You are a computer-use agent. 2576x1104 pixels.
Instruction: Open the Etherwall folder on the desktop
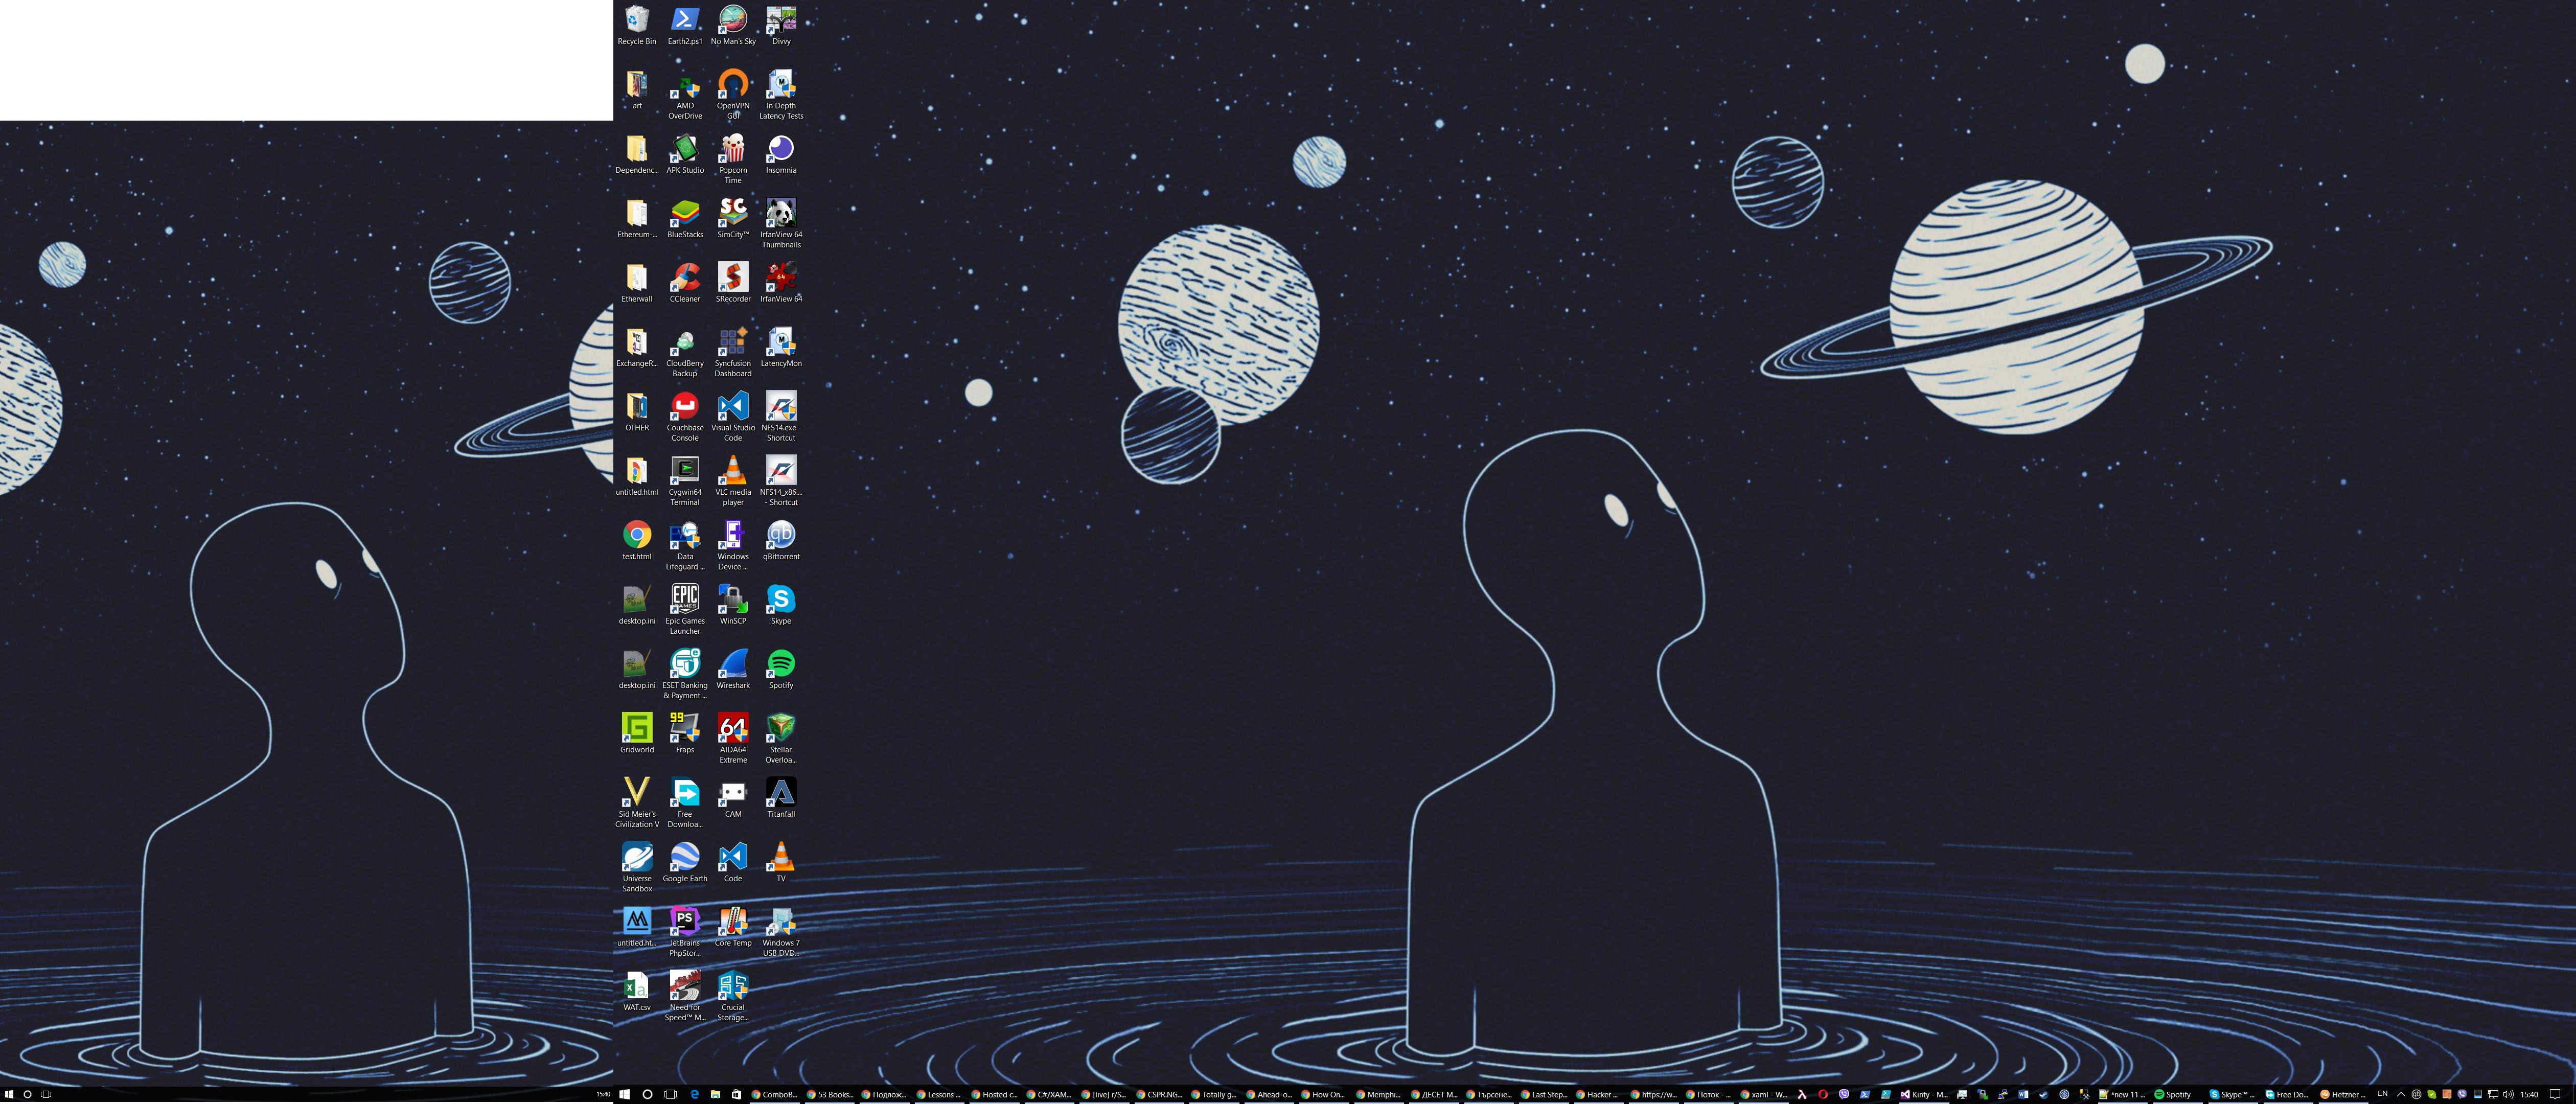pyautogui.click(x=637, y=283)
